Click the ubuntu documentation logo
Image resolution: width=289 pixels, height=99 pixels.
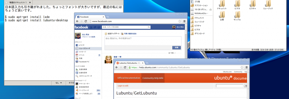tap(231, 78)
